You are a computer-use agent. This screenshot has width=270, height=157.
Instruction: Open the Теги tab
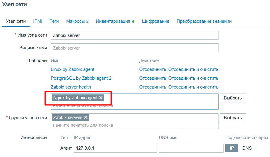54,21
